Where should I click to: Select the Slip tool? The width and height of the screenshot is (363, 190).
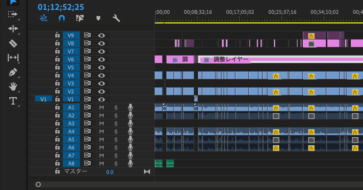point(13,58)
